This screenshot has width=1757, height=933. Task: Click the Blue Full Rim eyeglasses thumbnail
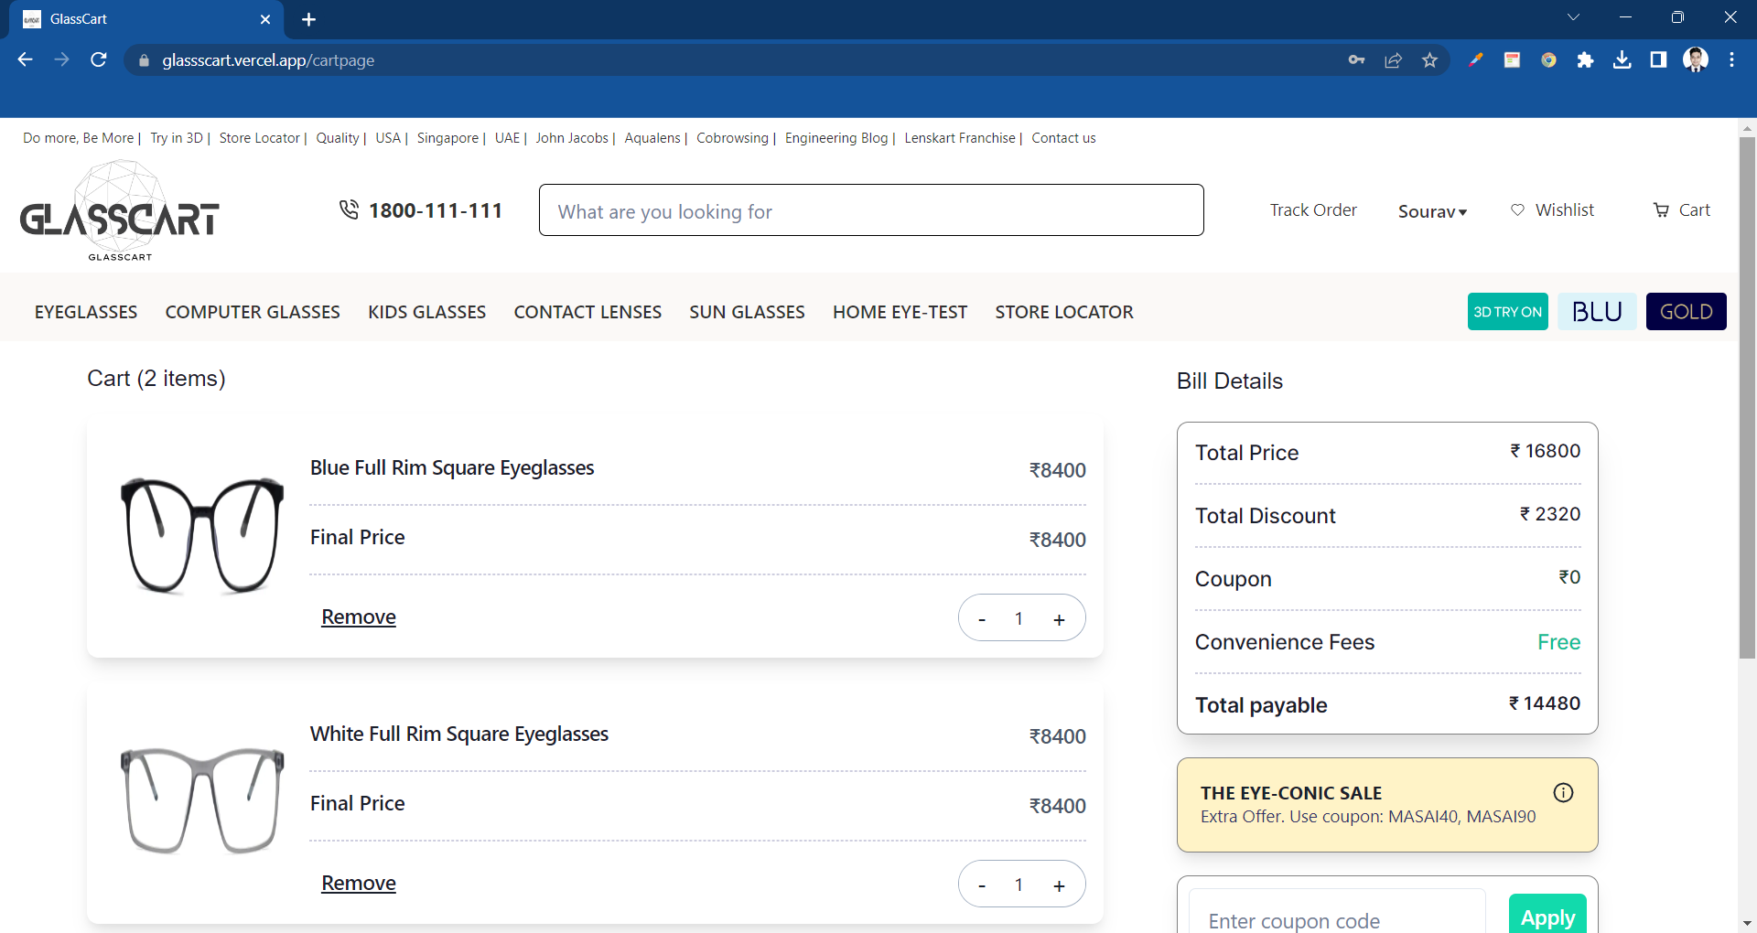click(x=202, y=535)
